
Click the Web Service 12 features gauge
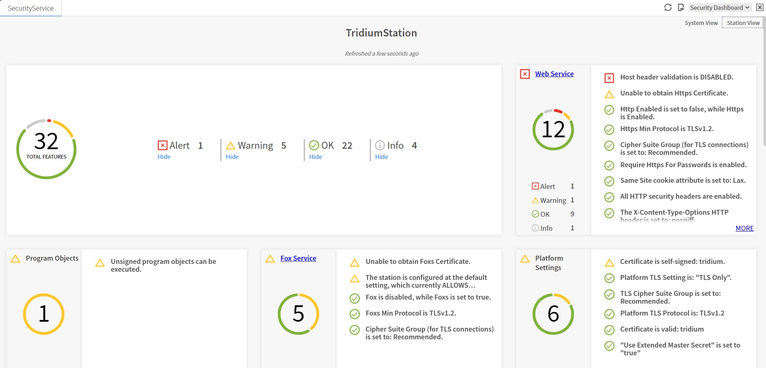[x=553, y=129]
